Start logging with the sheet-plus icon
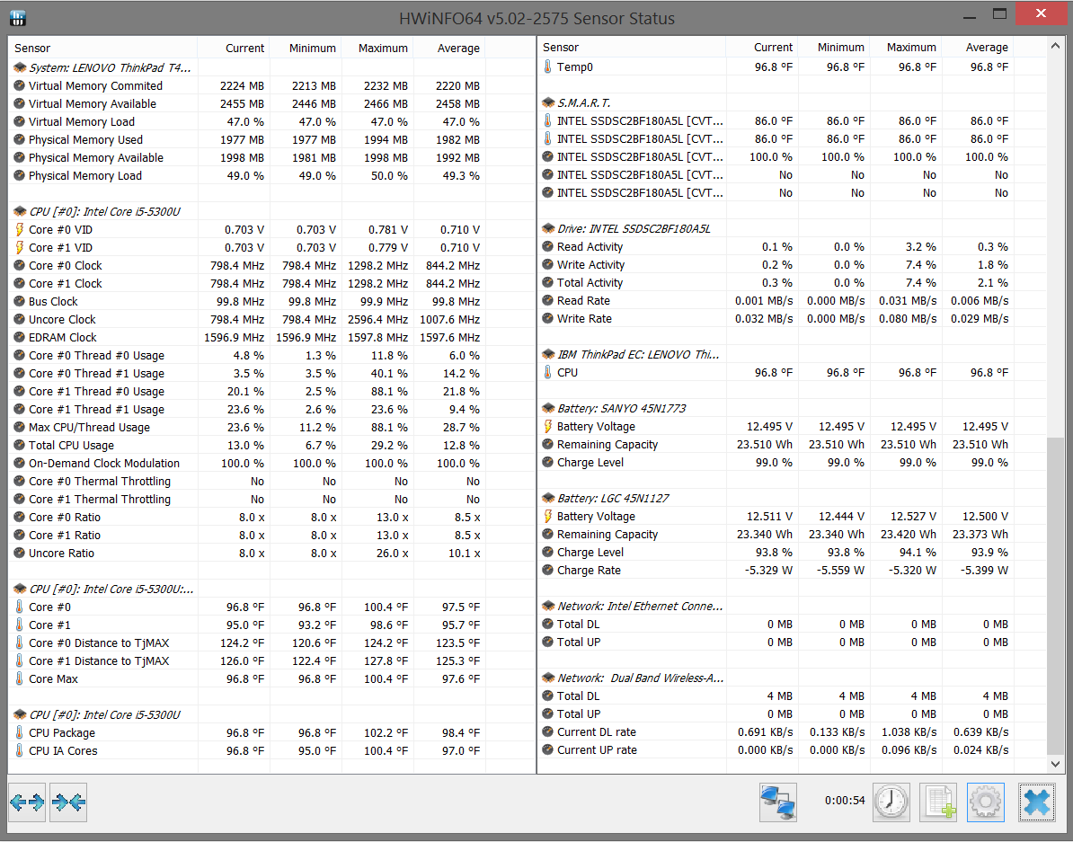 tap(938, 802)
